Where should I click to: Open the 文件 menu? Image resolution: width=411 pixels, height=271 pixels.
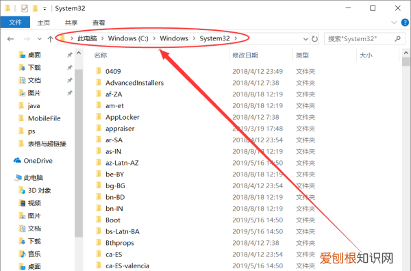pyautogui.click(x=15, y=23)
